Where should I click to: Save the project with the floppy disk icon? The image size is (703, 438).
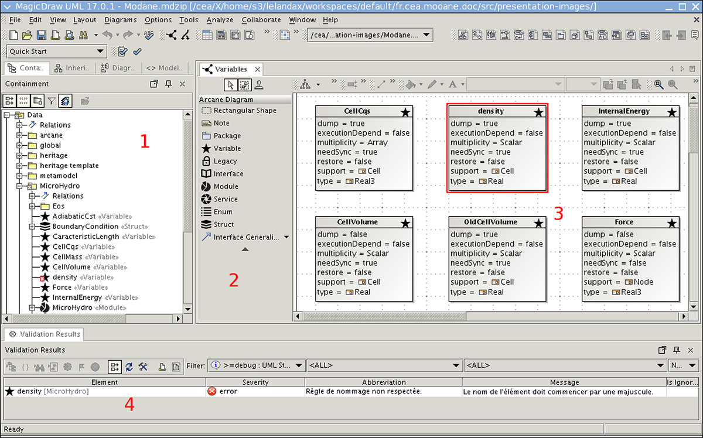click(41, 35)
